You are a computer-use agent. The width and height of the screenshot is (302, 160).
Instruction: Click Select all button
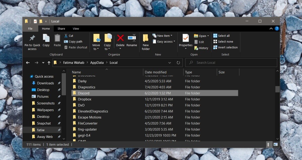pyautogui.click(x=221, y=36)
